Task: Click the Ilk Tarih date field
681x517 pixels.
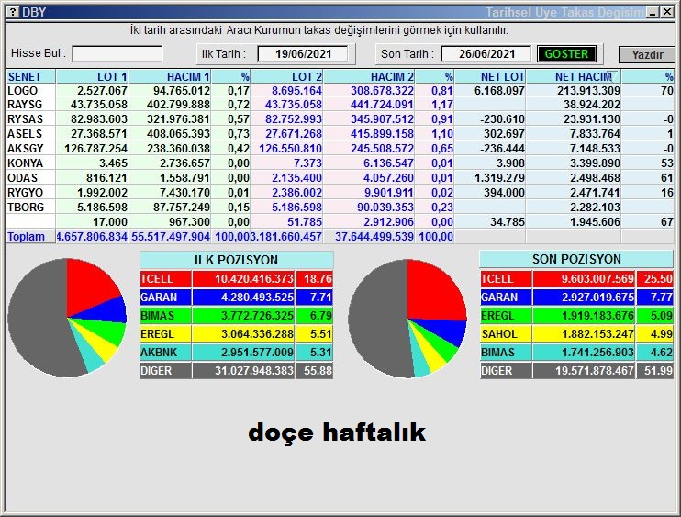Action: click(303, 54)
